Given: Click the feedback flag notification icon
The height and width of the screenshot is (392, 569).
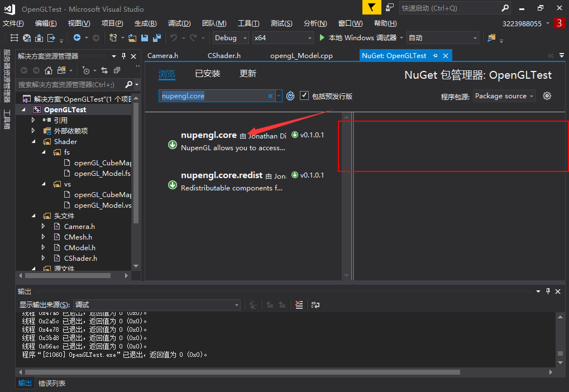Looking at the screenshot, I should [x=371, y=8].
